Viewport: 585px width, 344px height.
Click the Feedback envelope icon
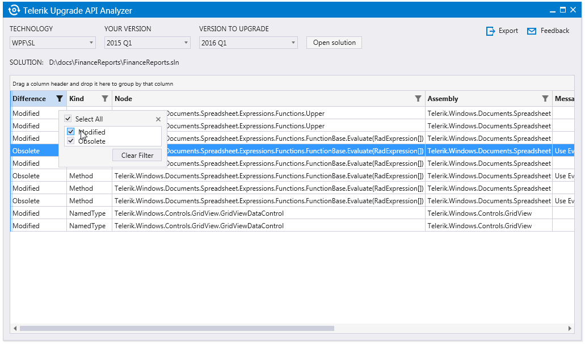point(532,31)
